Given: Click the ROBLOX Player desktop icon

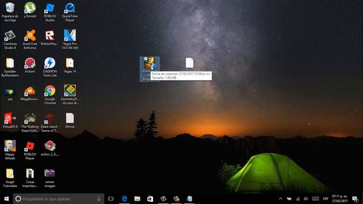Looking at the screenshot, I should tap(30, 150).
